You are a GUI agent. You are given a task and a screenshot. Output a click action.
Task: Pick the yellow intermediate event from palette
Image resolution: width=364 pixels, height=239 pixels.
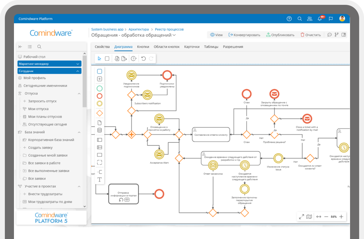pos(99,103)
